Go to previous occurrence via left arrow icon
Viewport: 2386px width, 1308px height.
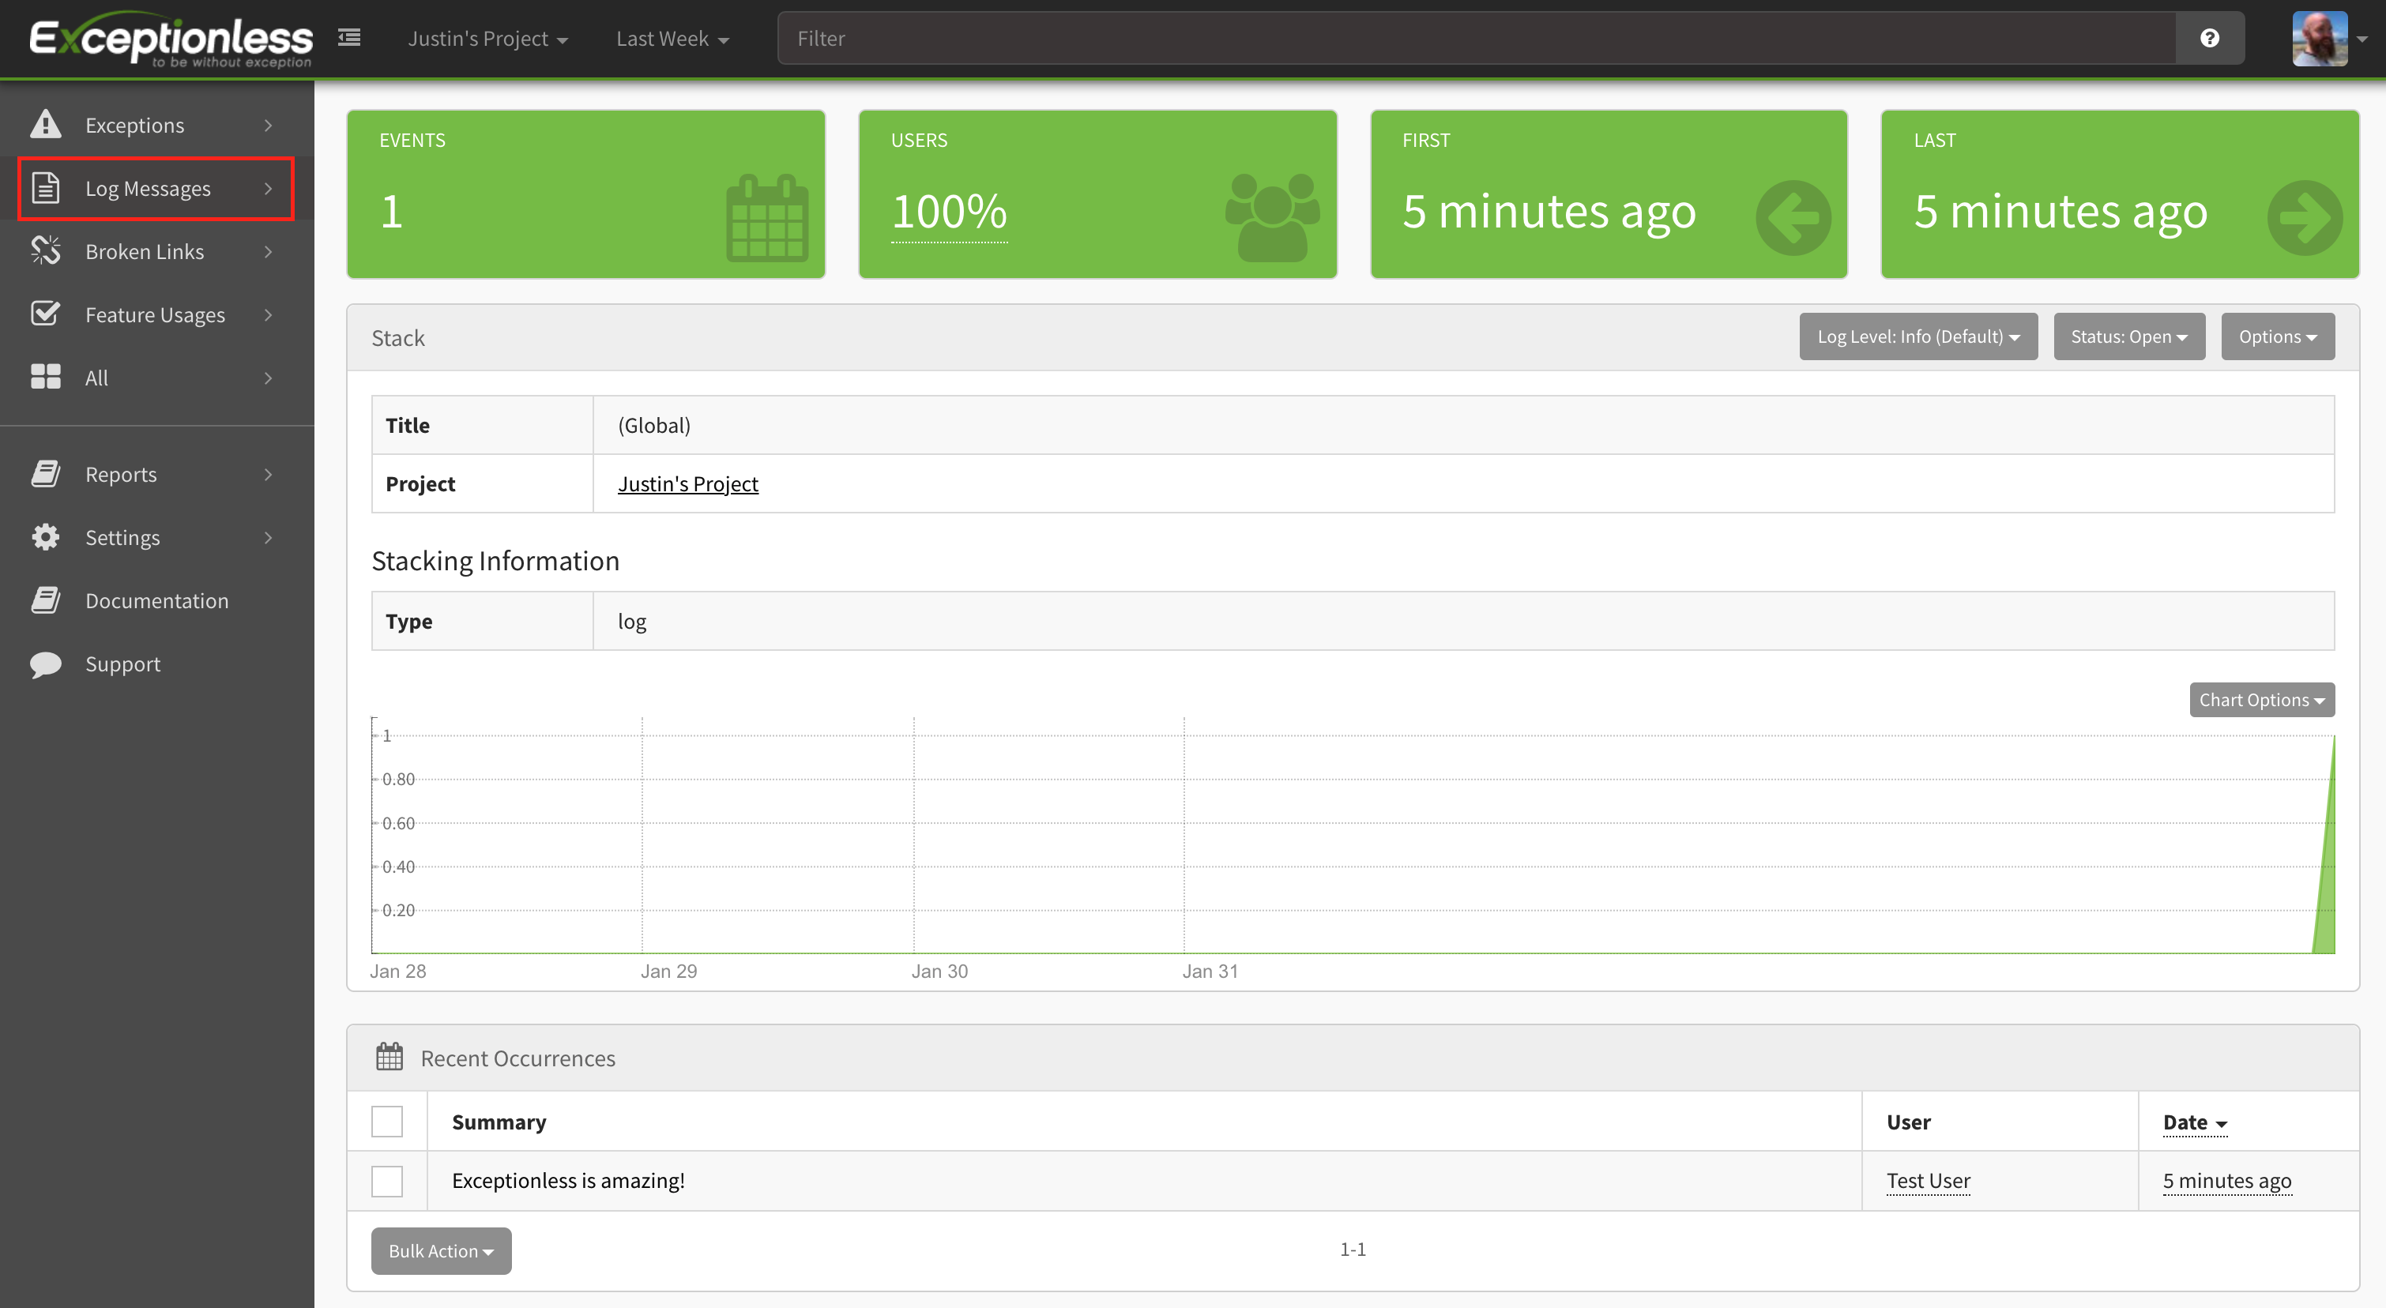point(1793,217)
